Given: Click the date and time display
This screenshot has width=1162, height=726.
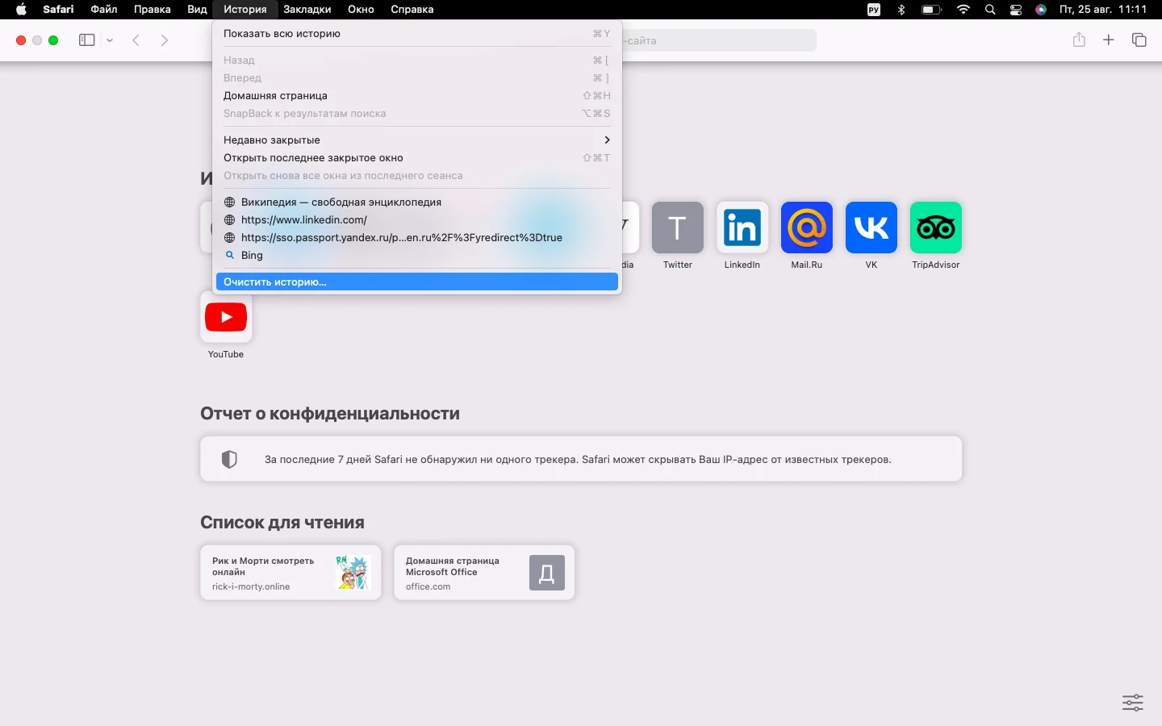Looking at the screenshot, I should tap(1103, 10).
